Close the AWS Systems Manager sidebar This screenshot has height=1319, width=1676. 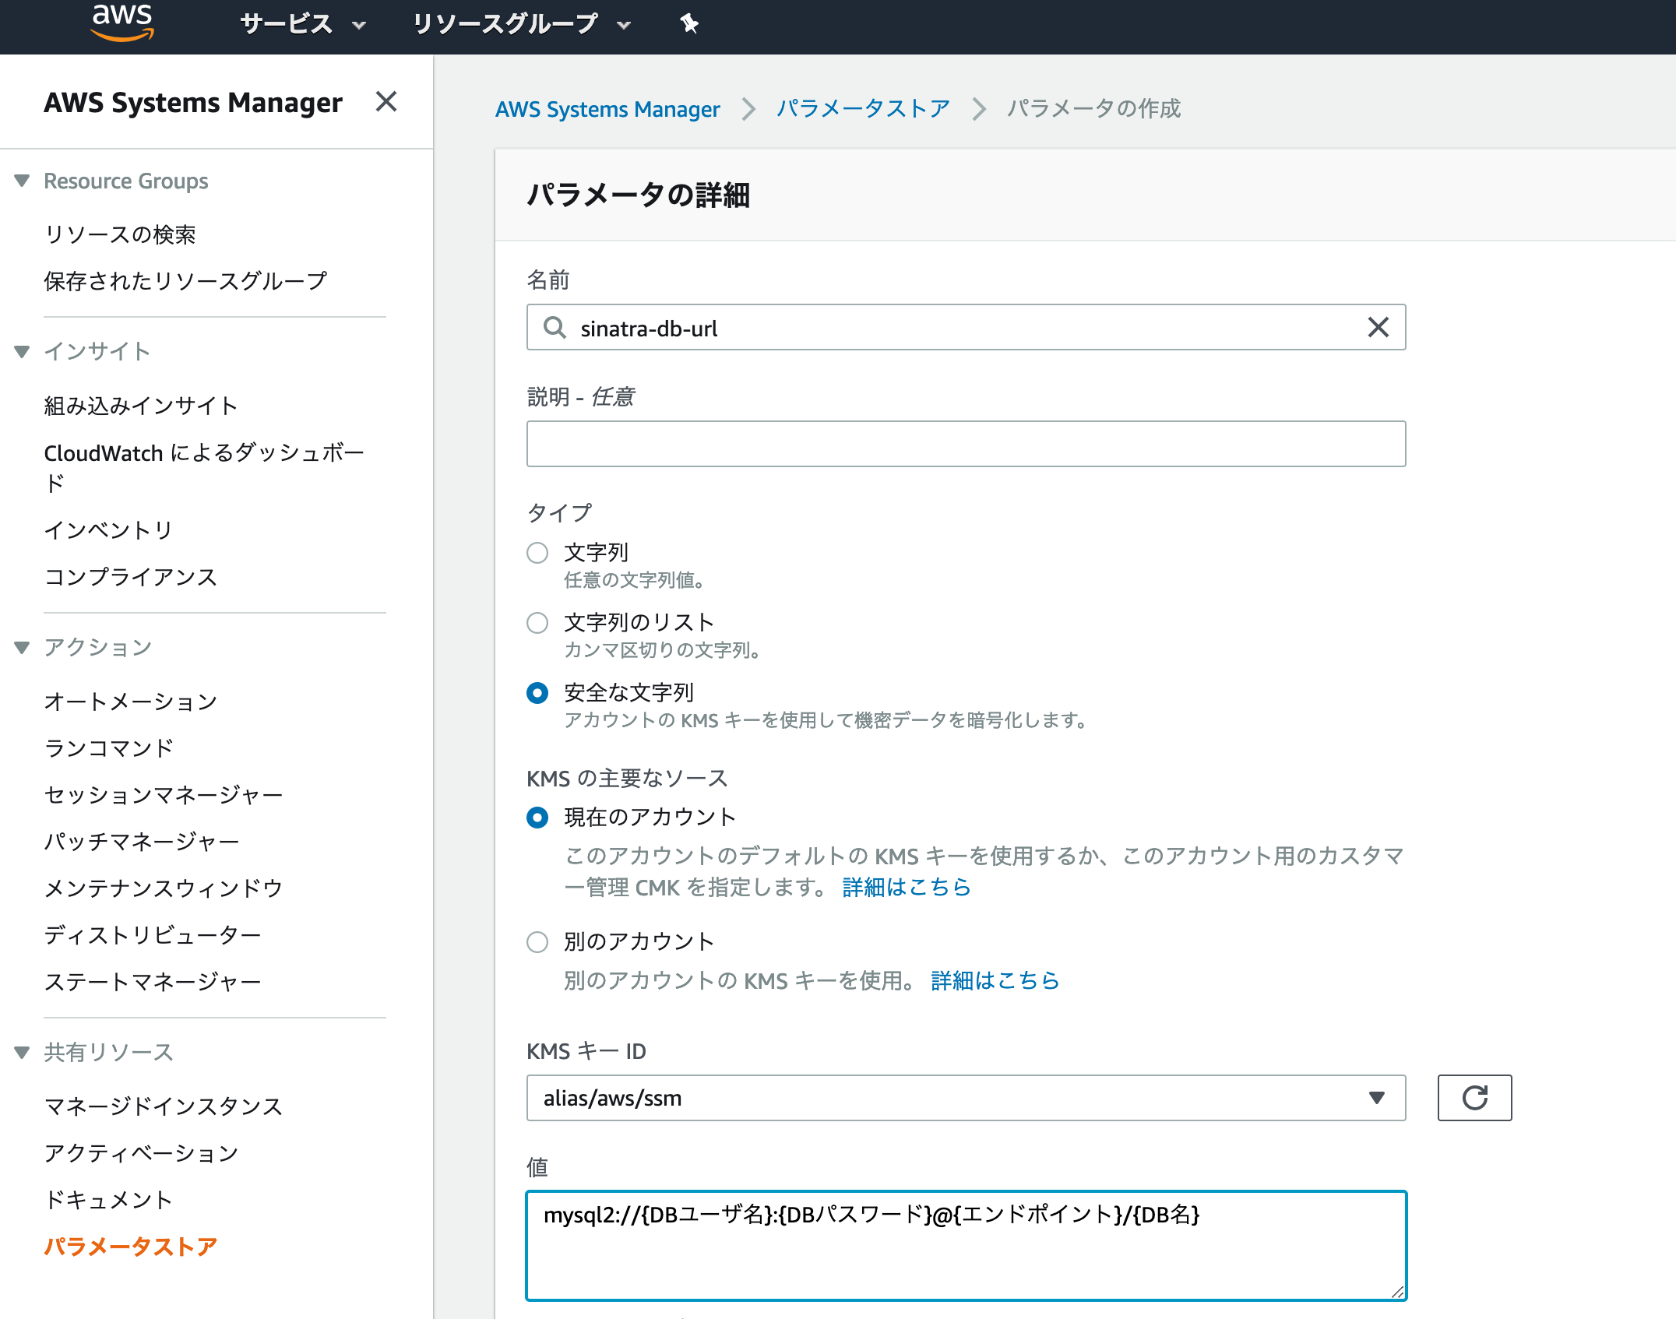pos(386,102)
